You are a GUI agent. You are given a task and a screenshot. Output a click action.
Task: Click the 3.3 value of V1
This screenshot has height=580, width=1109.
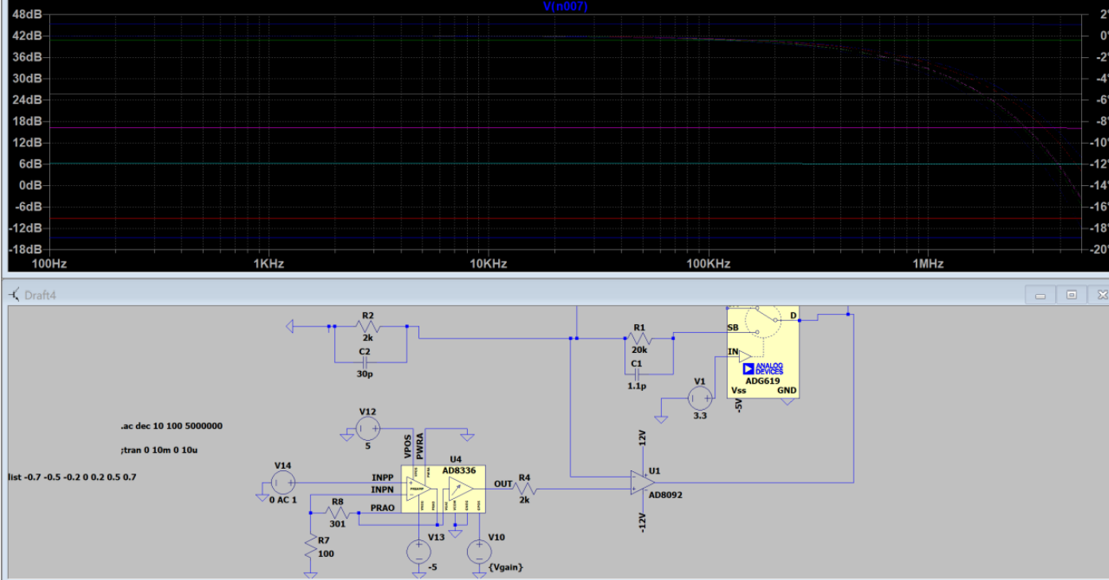click(699, 416)
